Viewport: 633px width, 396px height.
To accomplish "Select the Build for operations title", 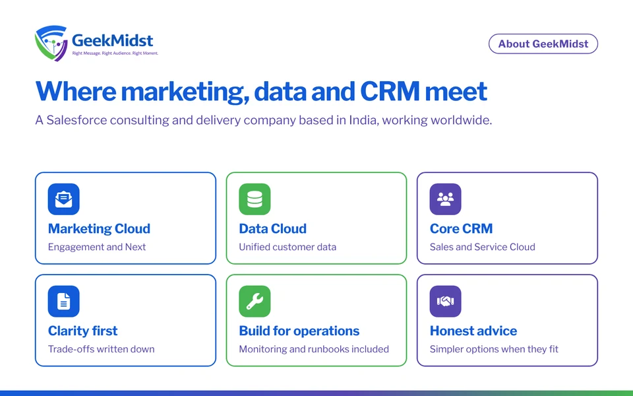I will click(299, 331).
